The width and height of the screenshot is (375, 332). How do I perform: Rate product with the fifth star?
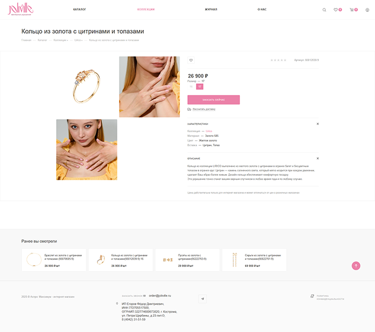coord(285,60)
